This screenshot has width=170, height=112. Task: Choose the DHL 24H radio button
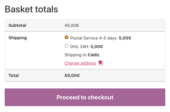(x=66, y=46)
